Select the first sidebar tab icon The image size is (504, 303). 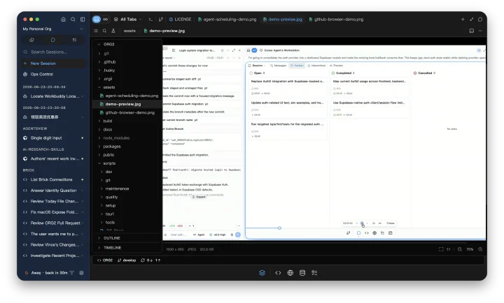(x=31, y=40)
